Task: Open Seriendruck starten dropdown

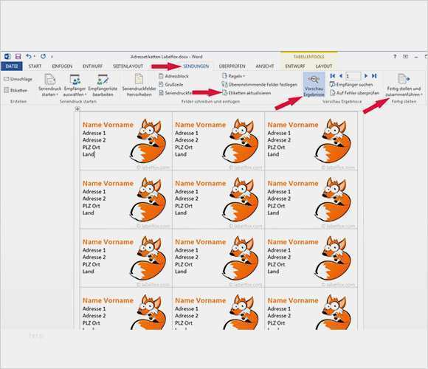Action: 50,85
